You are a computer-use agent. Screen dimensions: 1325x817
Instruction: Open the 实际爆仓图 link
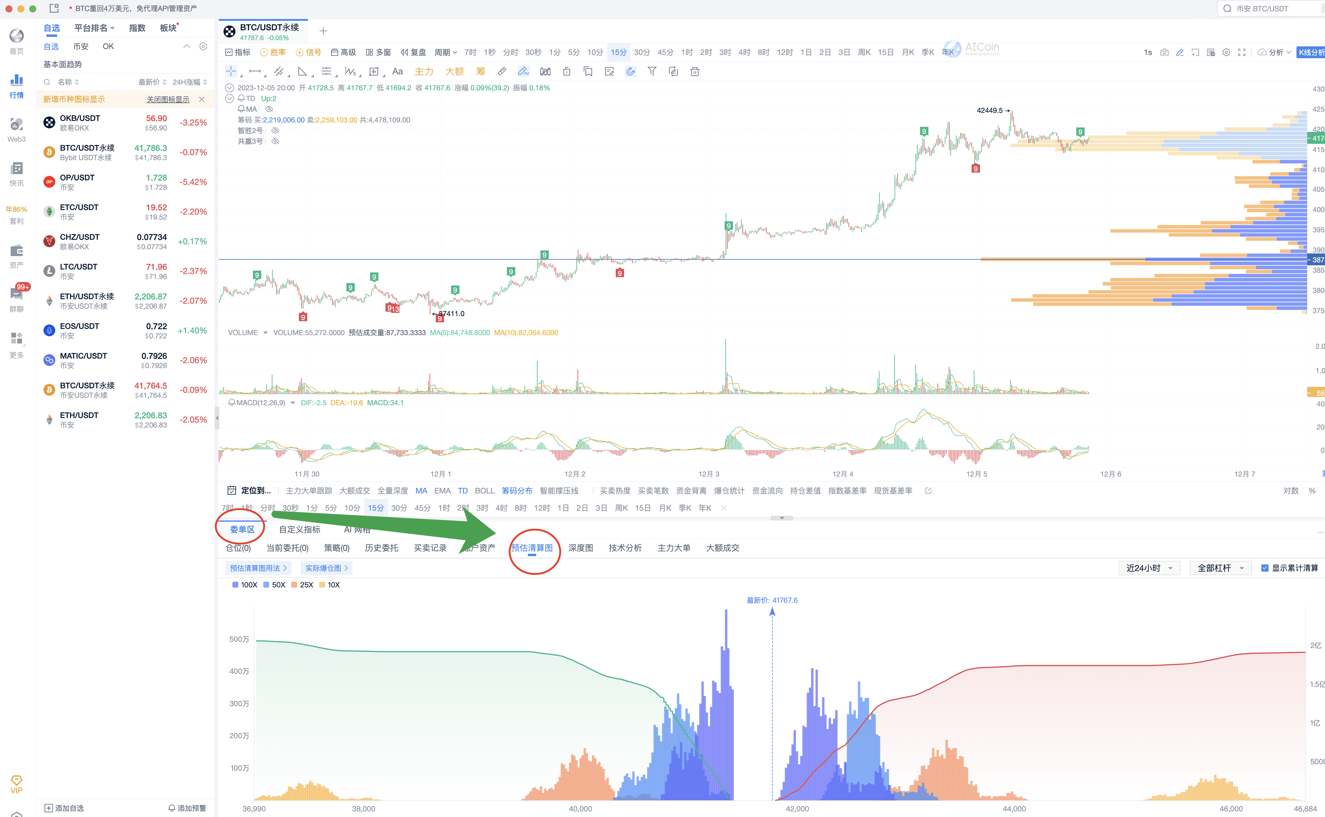pyautogui.click(x=327, y=568)
